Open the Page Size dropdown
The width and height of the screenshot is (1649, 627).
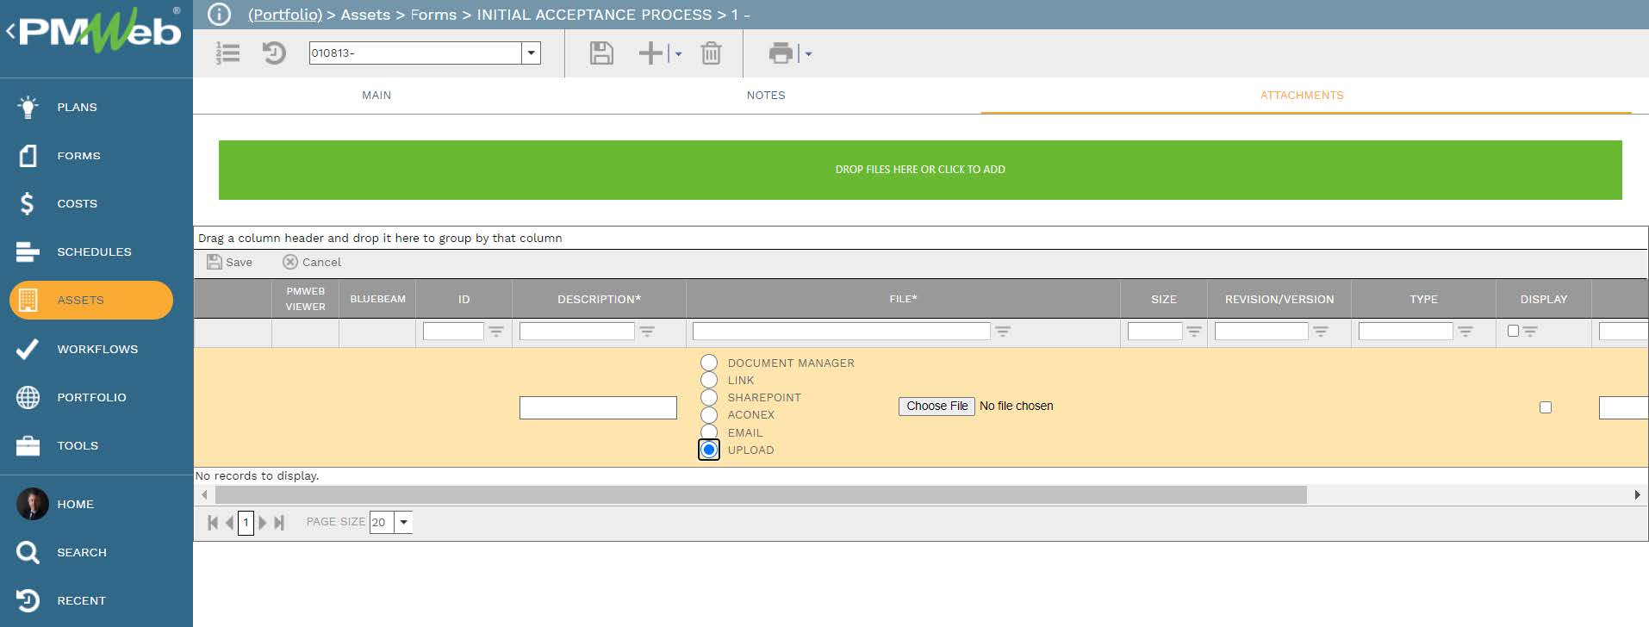click(403, 522)
